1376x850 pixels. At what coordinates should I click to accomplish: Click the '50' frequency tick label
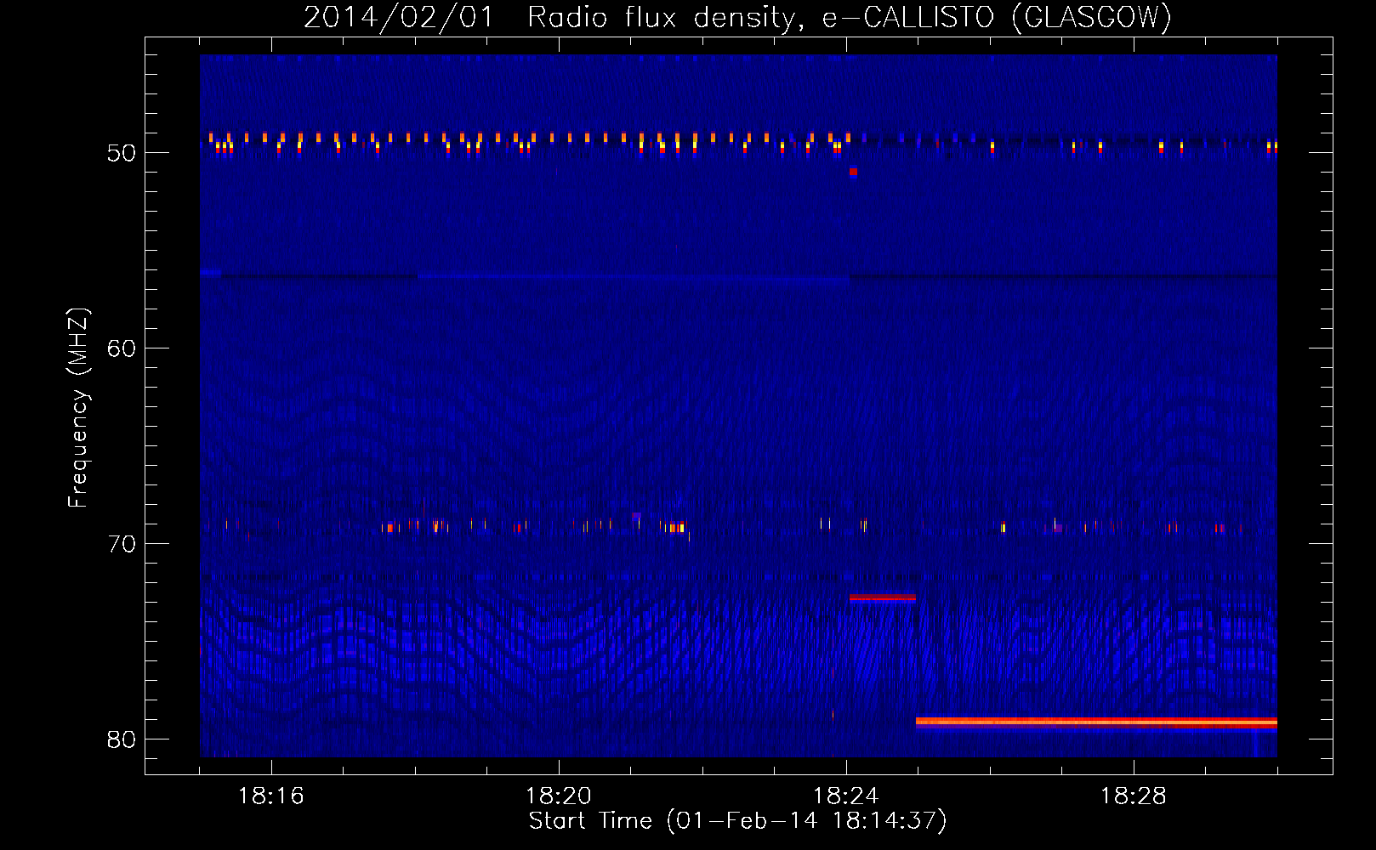click(122, 153)
